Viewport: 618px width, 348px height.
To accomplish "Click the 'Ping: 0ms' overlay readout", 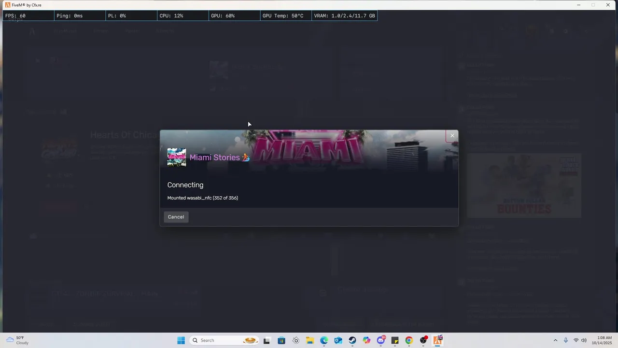I will tap(80, 16).
